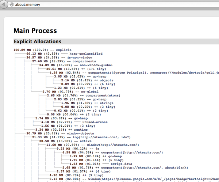219x182 pixels.
Task: Collapse the no-global 2.70 MB node
Action: click(x=70, y=92)
